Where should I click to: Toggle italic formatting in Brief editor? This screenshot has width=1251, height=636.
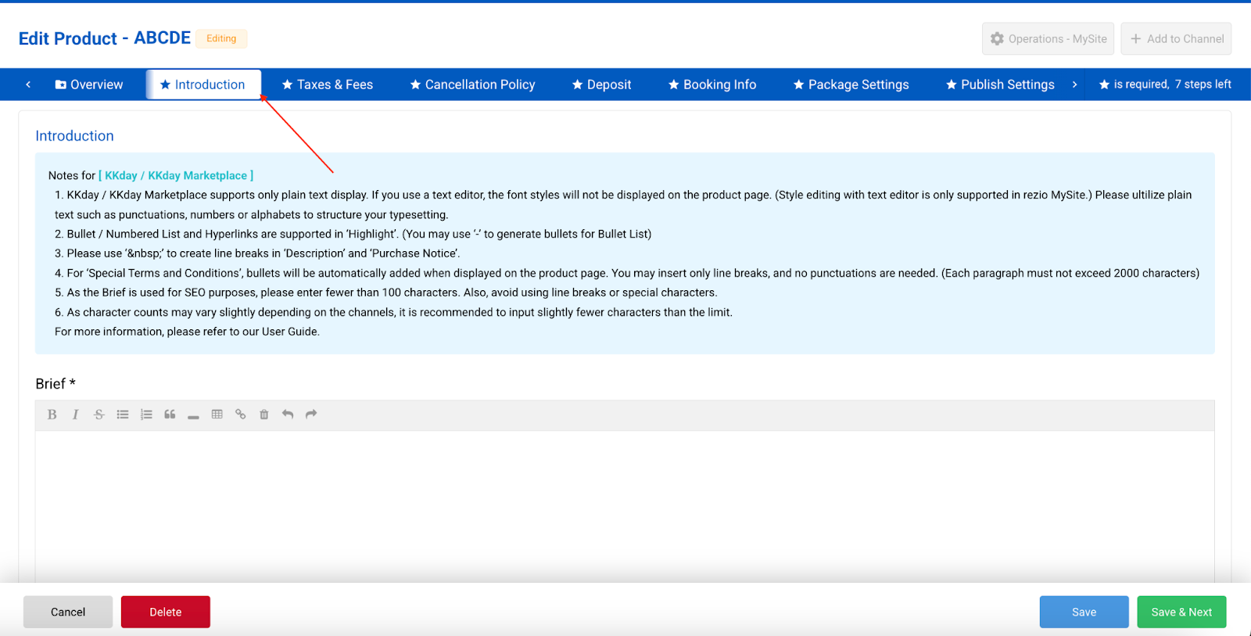(75, 415)
